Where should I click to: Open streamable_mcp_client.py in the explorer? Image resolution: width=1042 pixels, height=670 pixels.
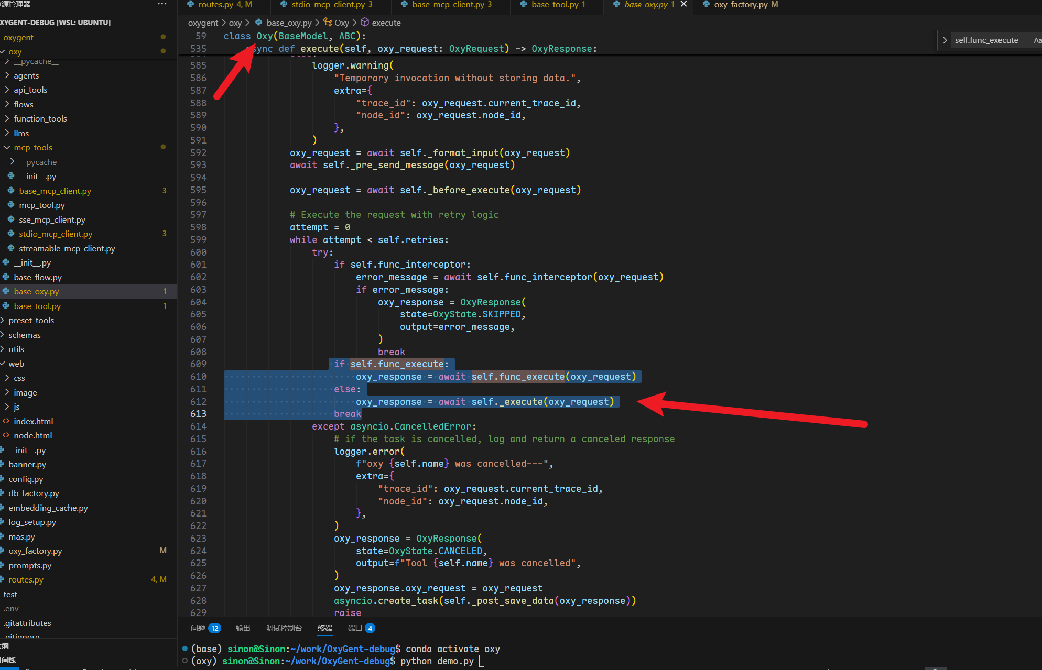67,248
